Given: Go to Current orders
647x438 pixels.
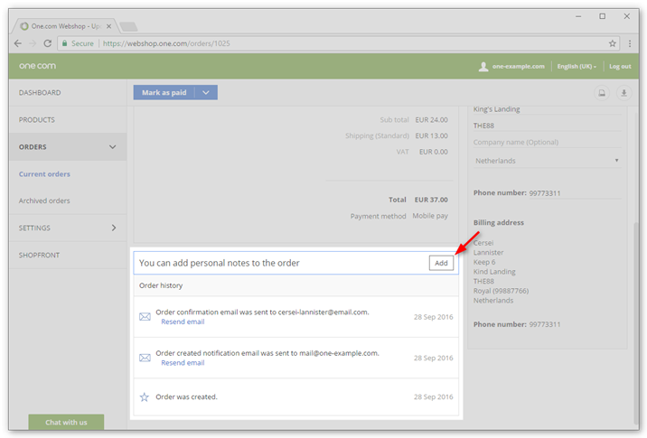Looking at the screenshot, I should click(44, 174).
